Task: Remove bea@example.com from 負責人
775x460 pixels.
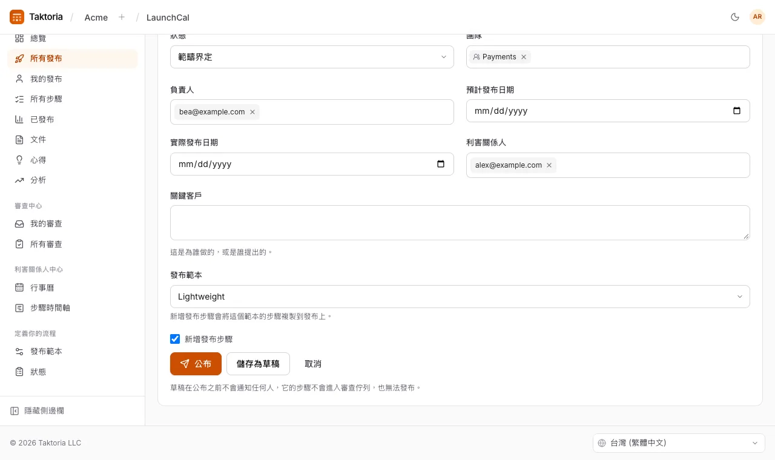Action: pyautogui.click(x=252, y=112)
